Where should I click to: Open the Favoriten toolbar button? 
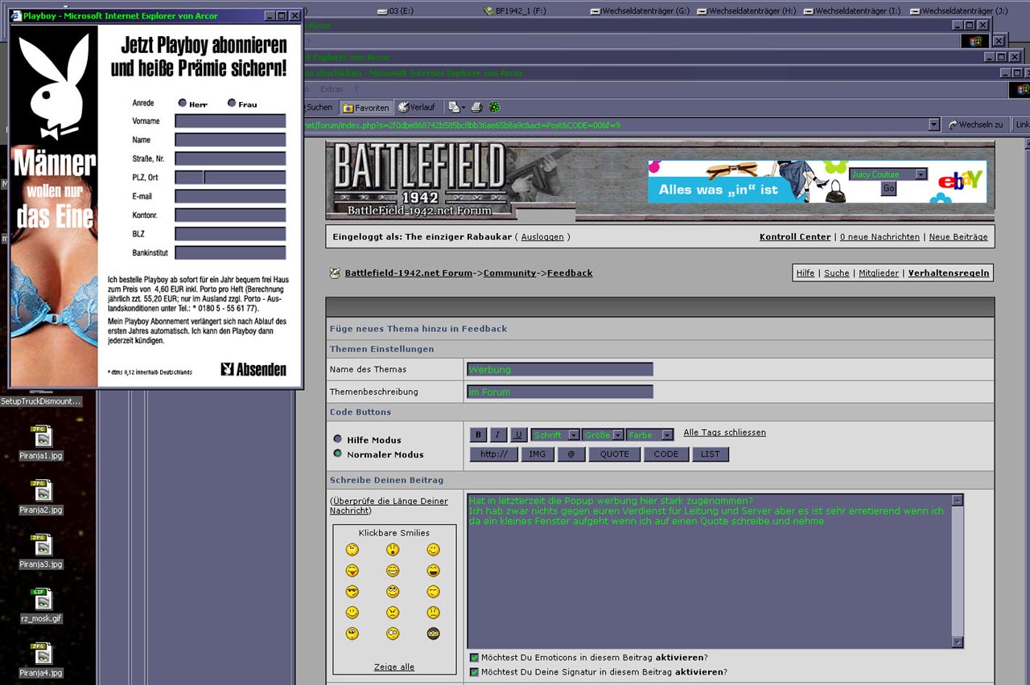tap(366, 107)
